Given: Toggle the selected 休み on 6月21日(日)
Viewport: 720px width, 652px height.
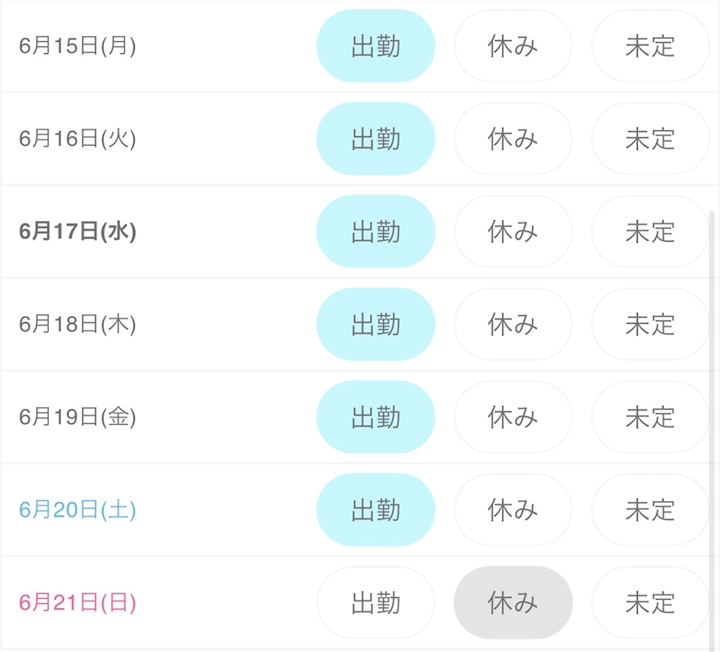Looking at the screenshot, I should coord(513,602).
